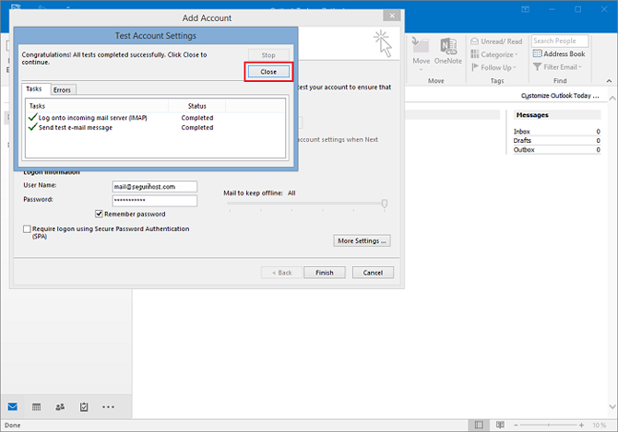Show more navigation options (three dots)
Image resolution: width=618 pixels, height=432 pixels.
tap(109, 406)
